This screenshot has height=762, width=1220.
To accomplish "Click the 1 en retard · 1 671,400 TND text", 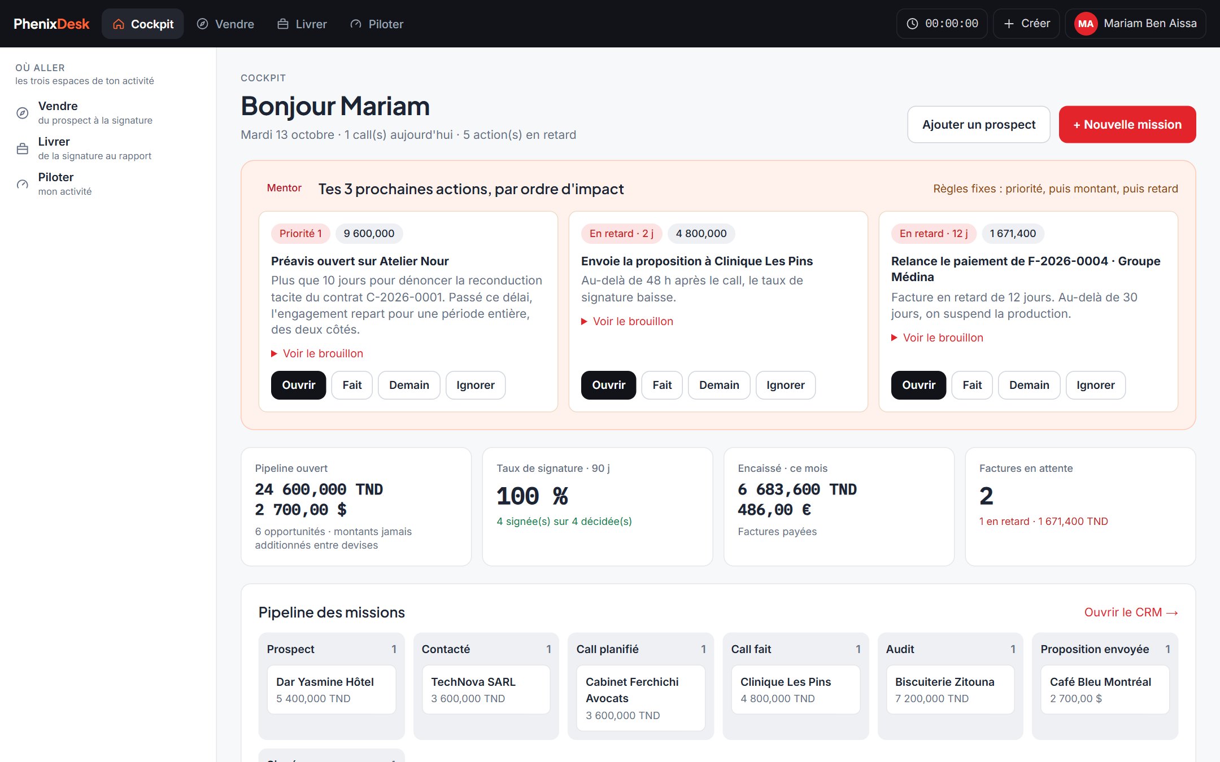I will click(1043, 522).
